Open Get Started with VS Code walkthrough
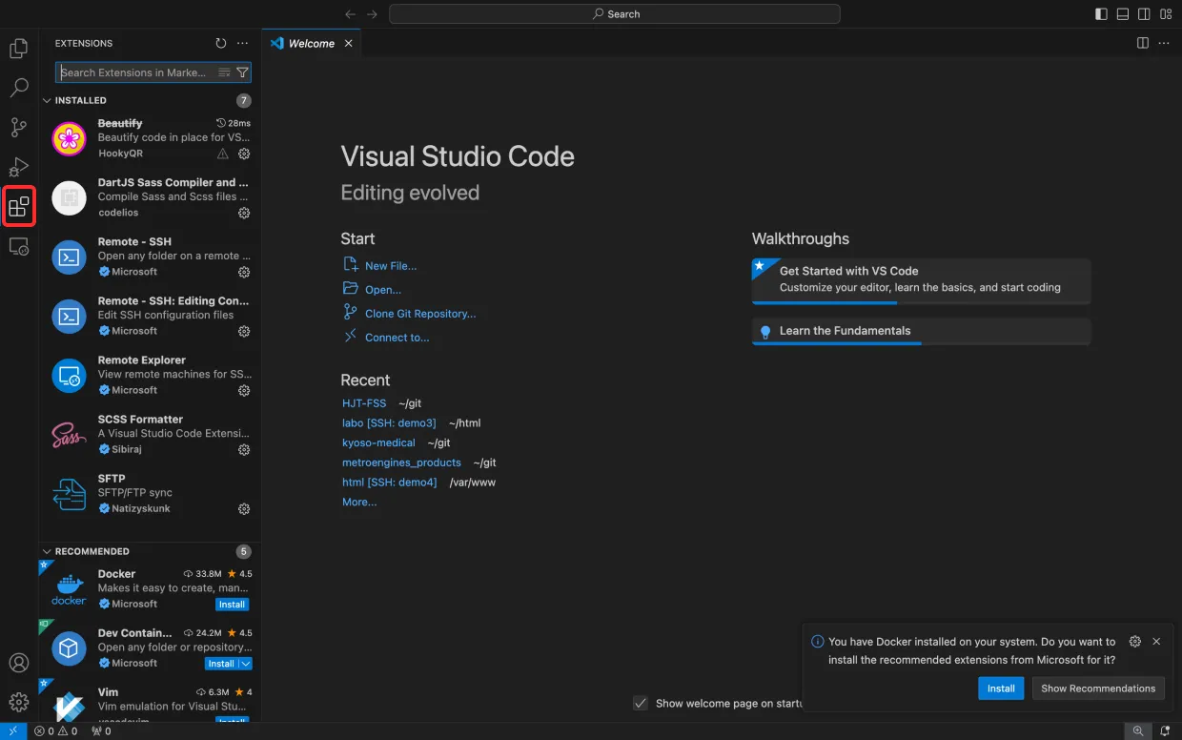Viewport: 1182px width, 740px height. [x=921, y=280]
